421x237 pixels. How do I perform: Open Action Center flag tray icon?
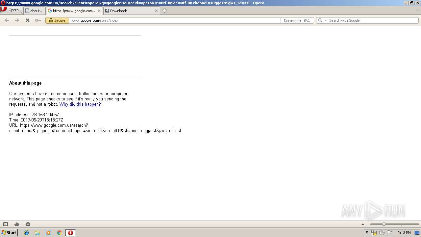click(x=390, y=233)
